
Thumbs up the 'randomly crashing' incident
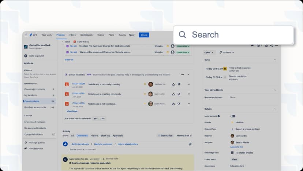coord(173,84)
